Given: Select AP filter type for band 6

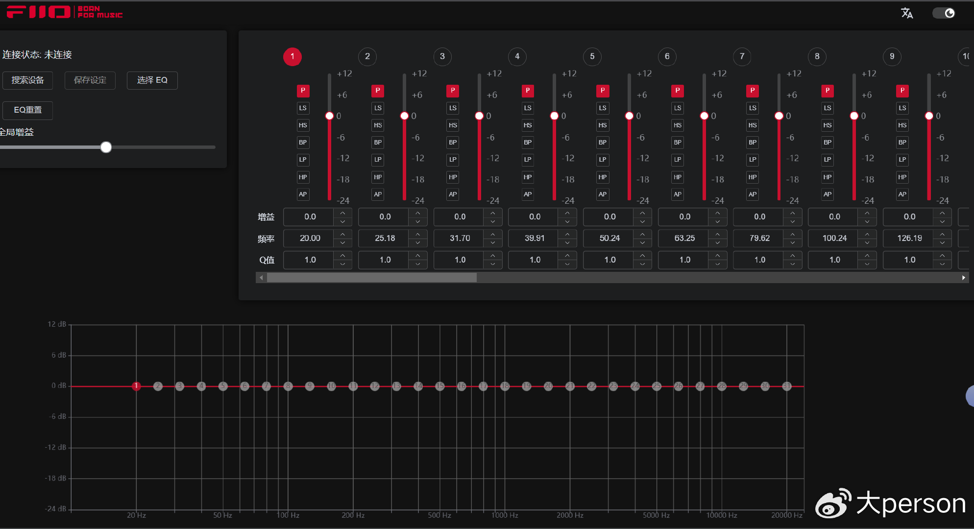Looking at the screenshot, I should click(x=678, y=194).
